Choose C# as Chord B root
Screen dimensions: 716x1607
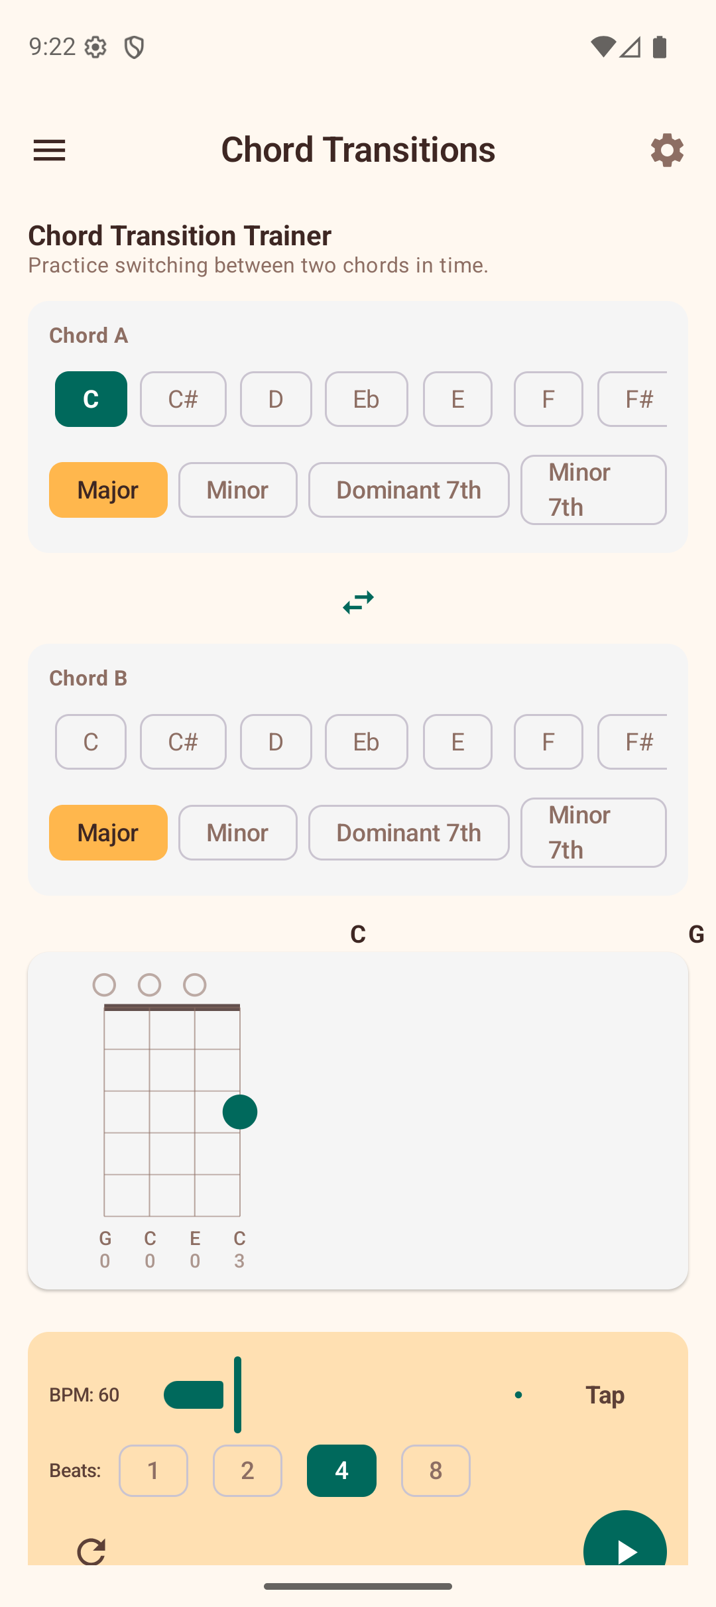[x=183, y=742]
